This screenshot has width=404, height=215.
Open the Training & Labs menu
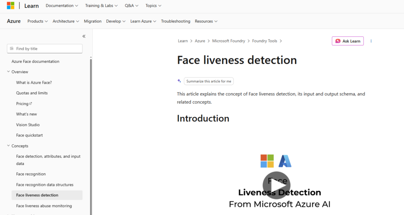click(101, 6)
